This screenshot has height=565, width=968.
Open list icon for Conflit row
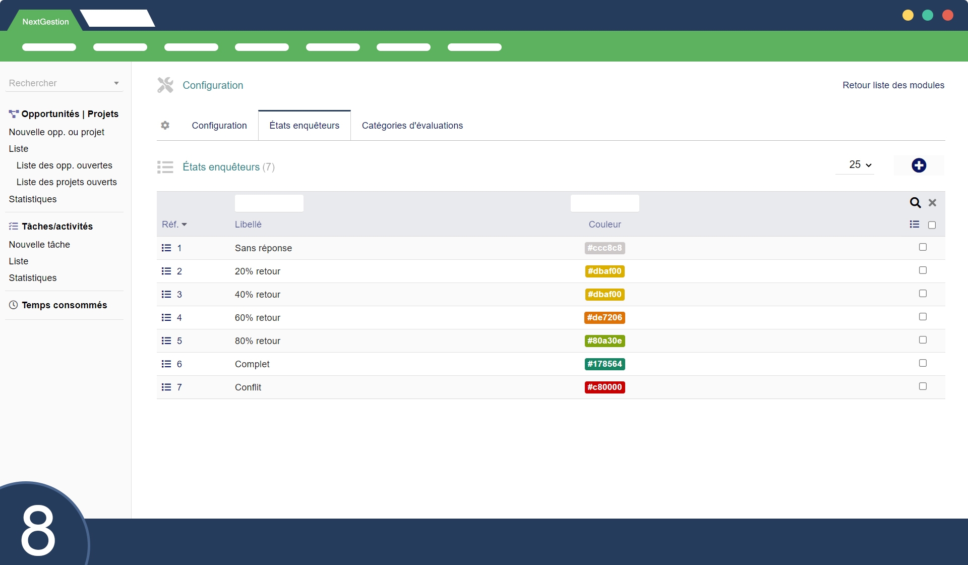(x=166, y=387)
